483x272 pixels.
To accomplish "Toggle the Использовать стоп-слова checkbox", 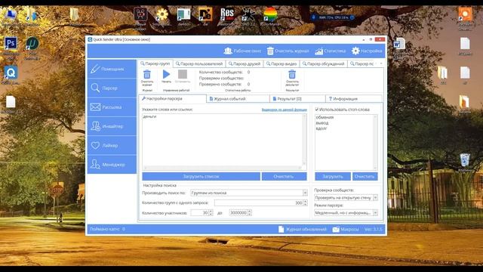I will [x=317, y=109].
